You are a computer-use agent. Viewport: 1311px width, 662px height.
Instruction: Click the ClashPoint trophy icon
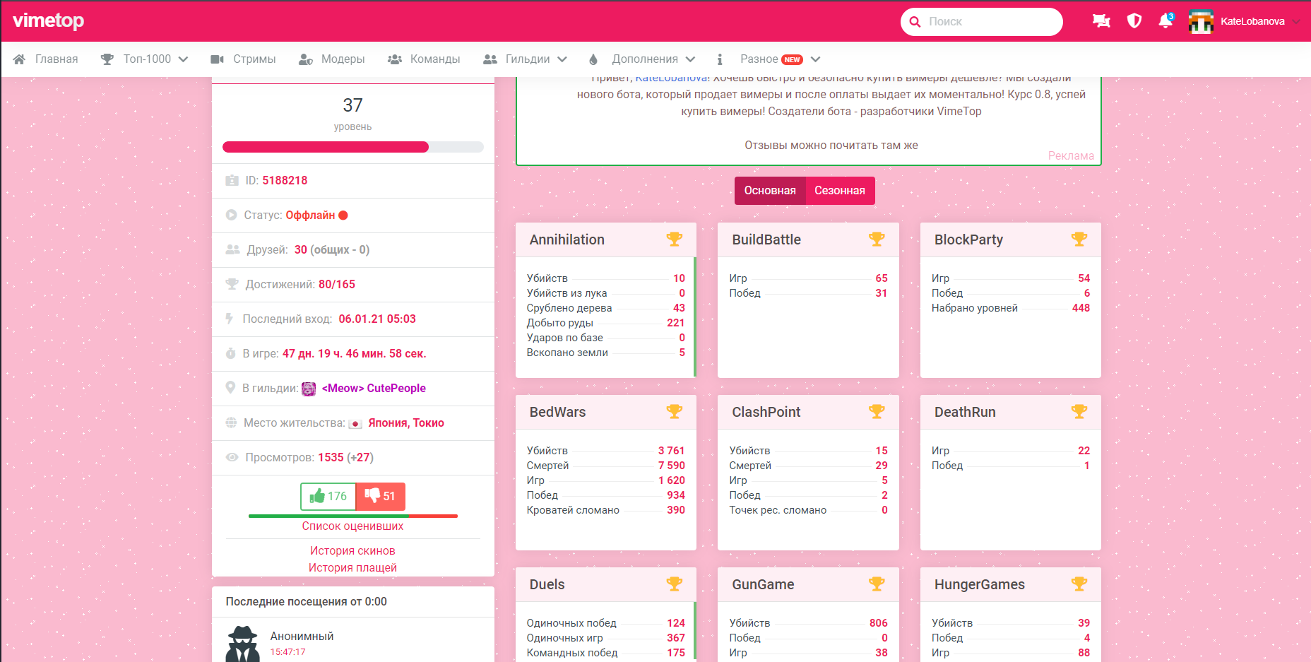(x=877, y=412)
